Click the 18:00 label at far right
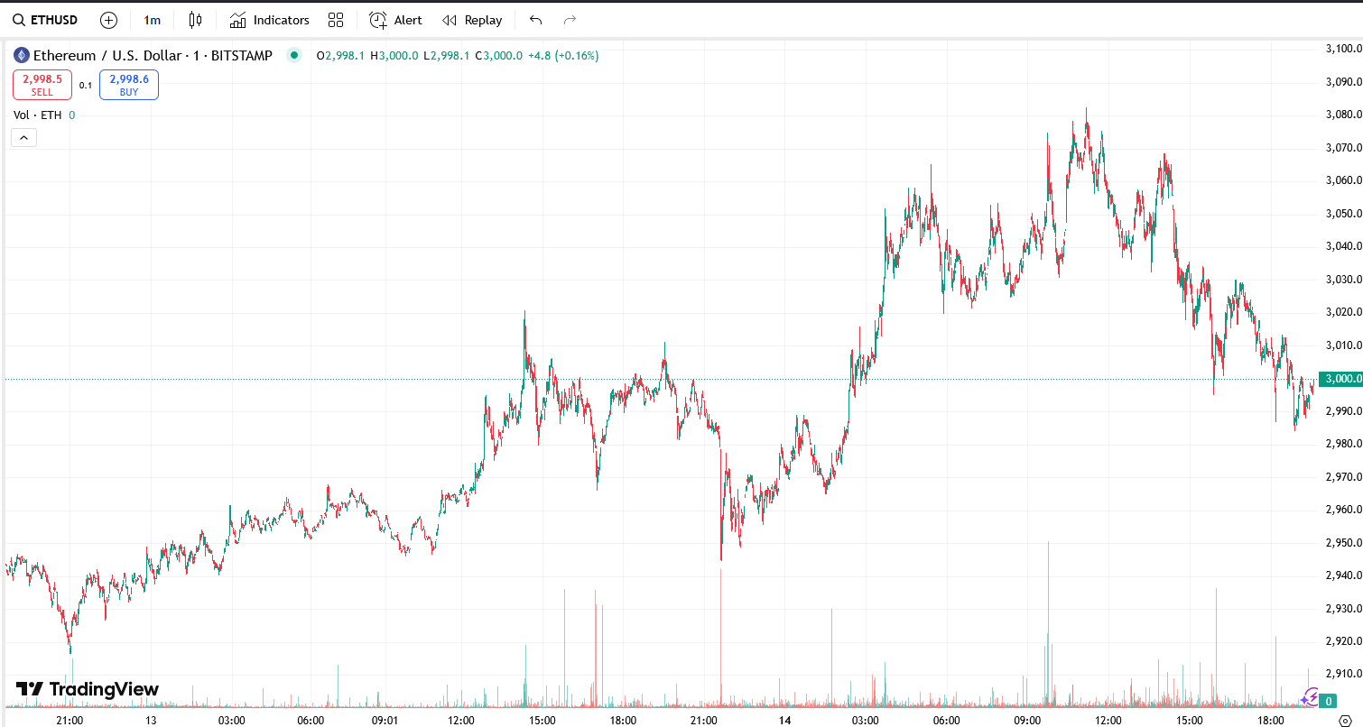This screenshot has width=1363, height=727. (1270, 721)
